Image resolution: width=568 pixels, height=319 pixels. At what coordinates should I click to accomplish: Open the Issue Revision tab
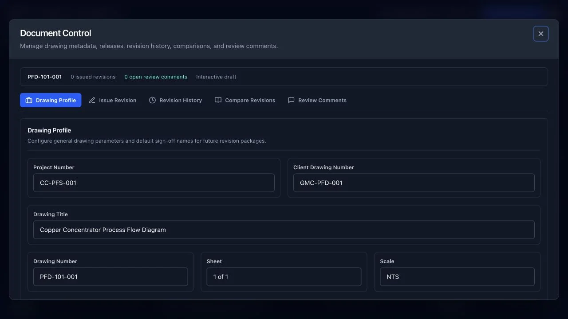113,100
